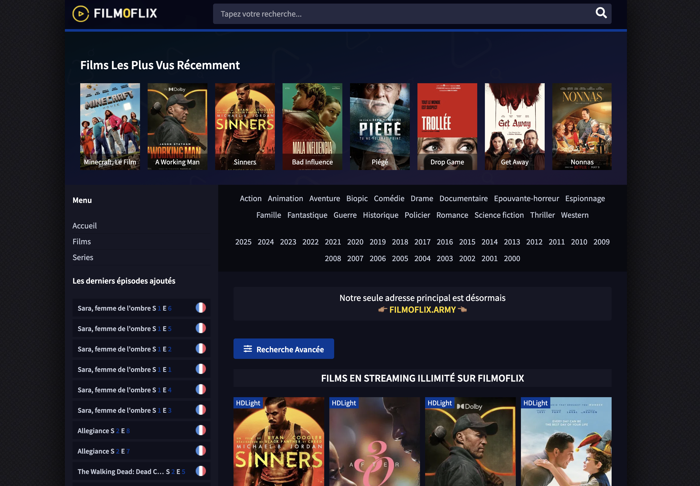Open Minecraft, Le Film poster

click(x=110, y=126)
